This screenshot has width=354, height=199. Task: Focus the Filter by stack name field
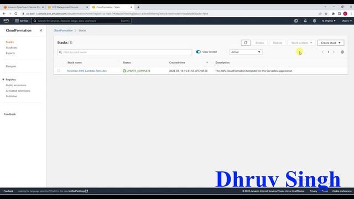point(124,52)
